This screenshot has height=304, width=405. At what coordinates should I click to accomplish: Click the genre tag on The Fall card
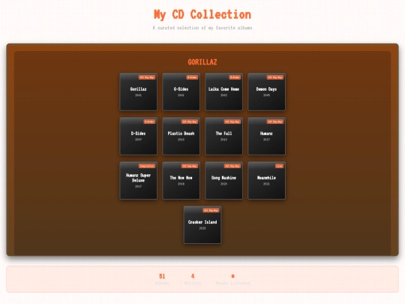click(x=232, y=122)
